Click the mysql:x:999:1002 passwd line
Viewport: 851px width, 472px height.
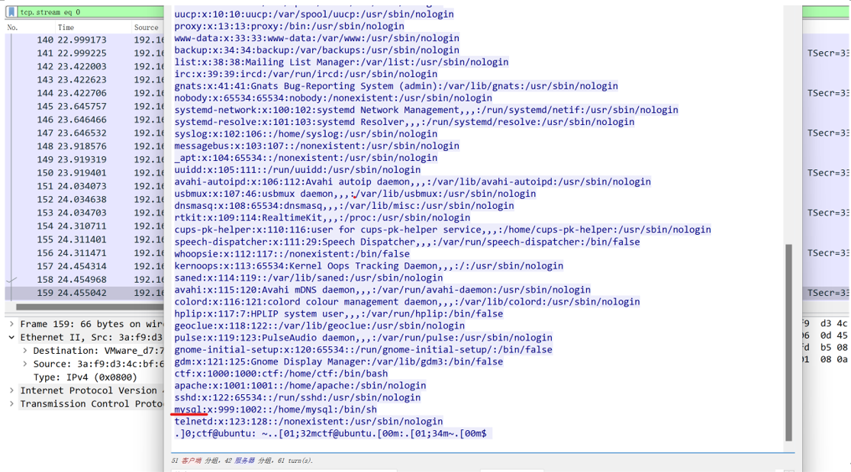[x=276, y=409]
